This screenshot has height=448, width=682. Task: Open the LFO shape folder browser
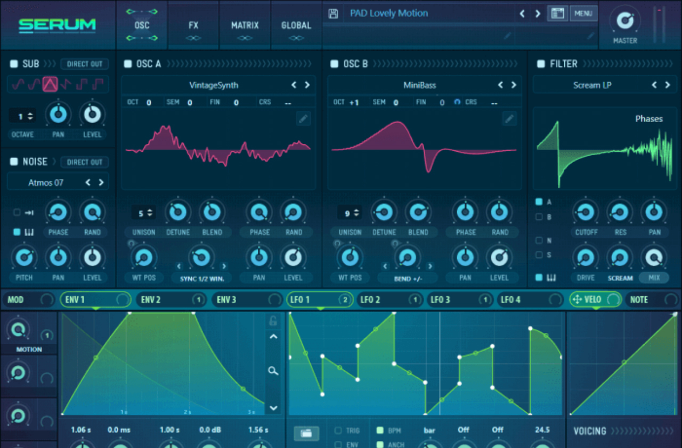pos(306,433)
